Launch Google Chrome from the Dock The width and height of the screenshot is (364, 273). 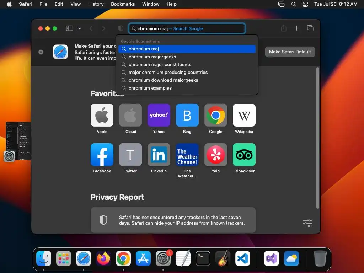click(x=123, y=258)
